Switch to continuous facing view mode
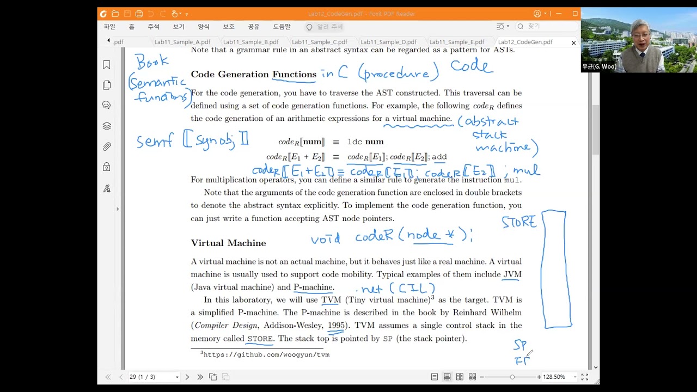Screen dimensions: 697x392 (x=472, y=377)
